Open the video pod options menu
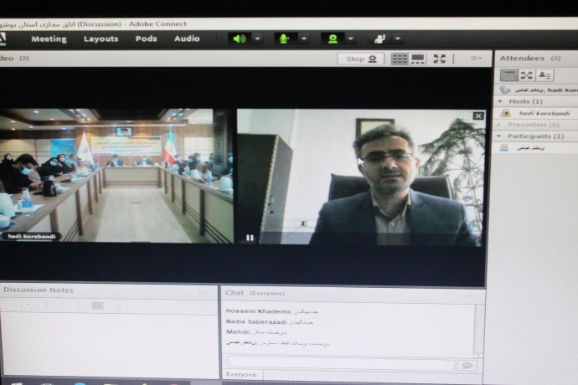 click(x=476, y=59)
